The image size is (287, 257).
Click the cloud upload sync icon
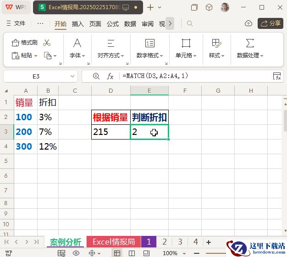coord(248,23)
